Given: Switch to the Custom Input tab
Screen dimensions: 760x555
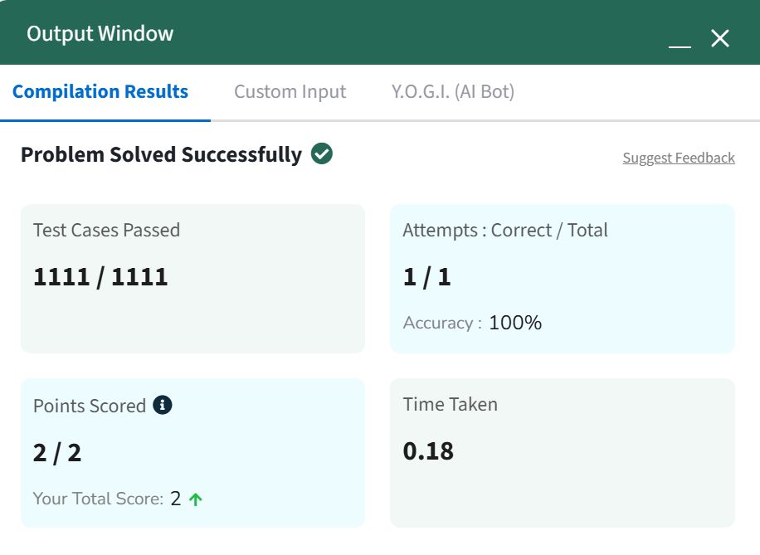Looking at the screenshot, I should coord(290,91).
